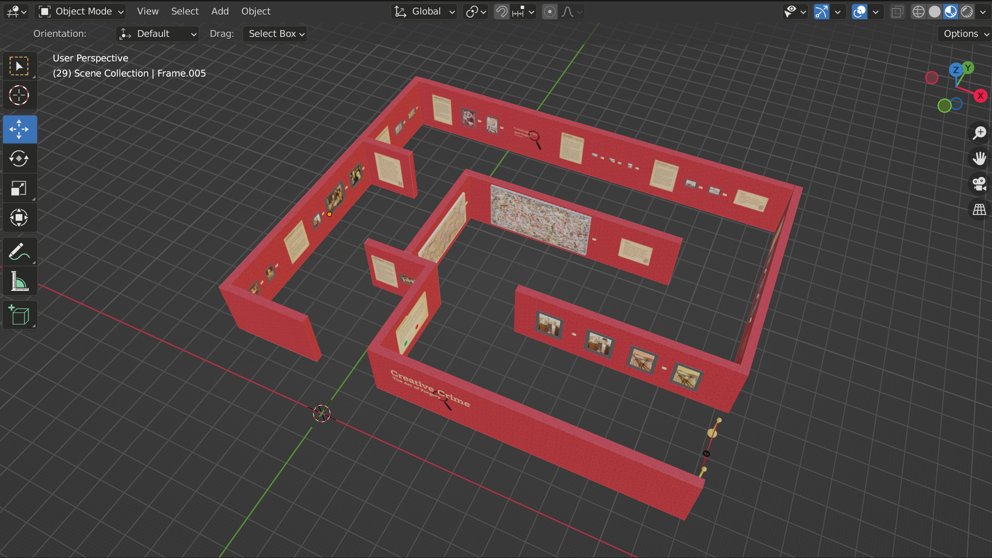The image size is (992, 558).
Task: Toggle snapping magnet icon
Action: [x=501, y=12]
